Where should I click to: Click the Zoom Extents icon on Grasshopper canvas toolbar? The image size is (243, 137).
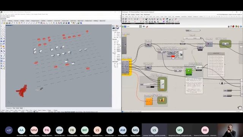pos(140,26)
